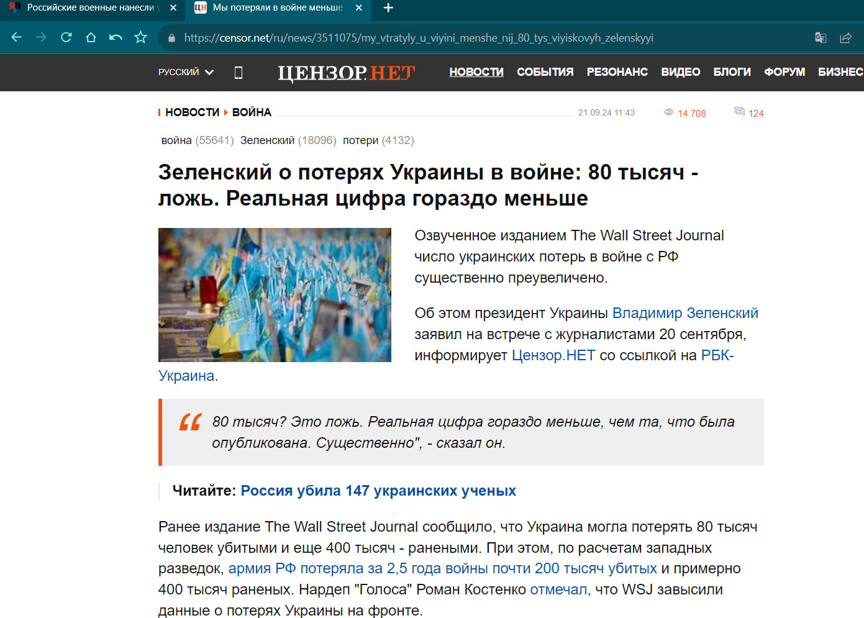Screen dimensions: 864x618
Task: Click the share page icon
Action: point(845,38)
